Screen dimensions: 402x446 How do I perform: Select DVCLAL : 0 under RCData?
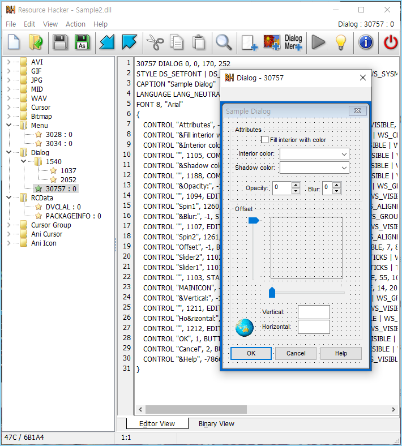(63, 207)
